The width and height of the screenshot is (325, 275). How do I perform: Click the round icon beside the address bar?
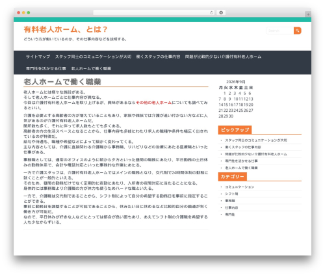[221, 12]
